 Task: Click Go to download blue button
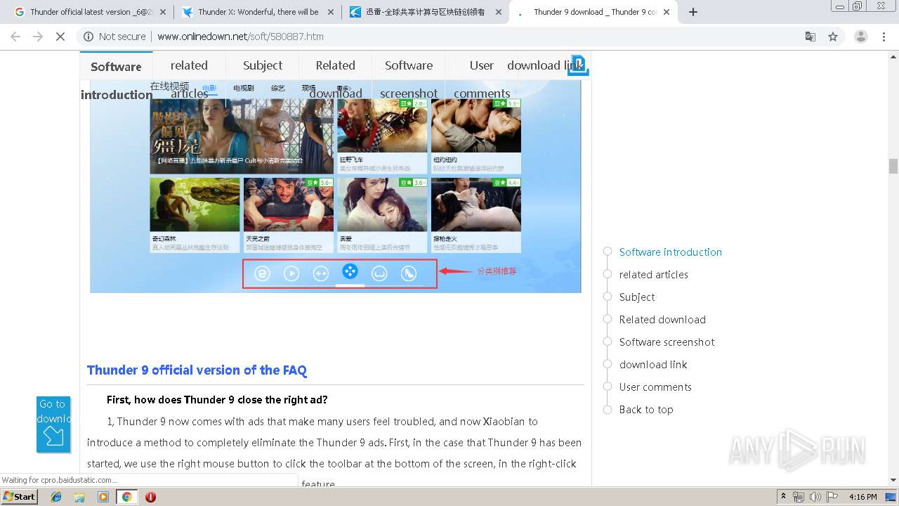tap(53, 424)
